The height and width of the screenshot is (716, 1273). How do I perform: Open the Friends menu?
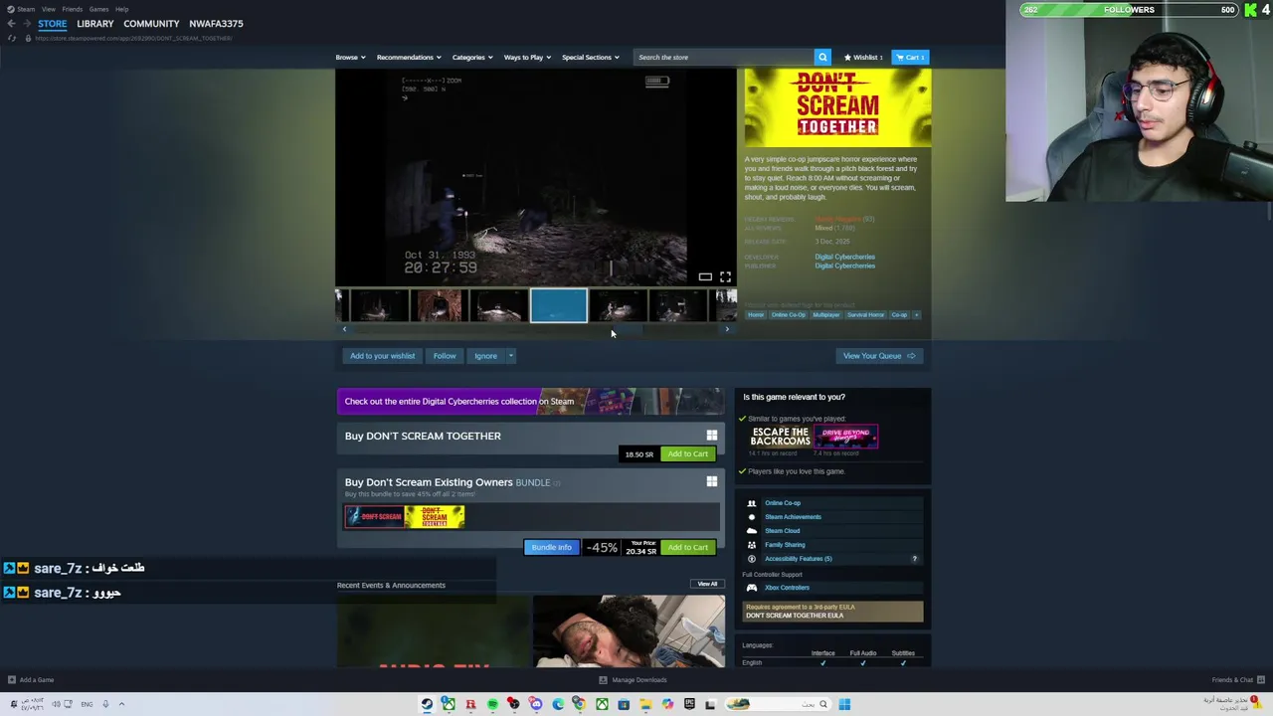tap(72, 9)
